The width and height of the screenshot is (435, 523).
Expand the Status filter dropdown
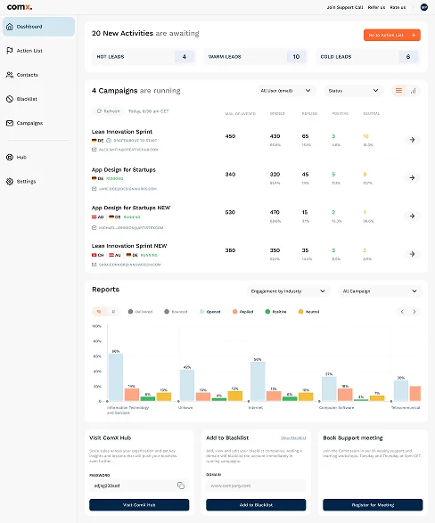click(x=354, y=91)
